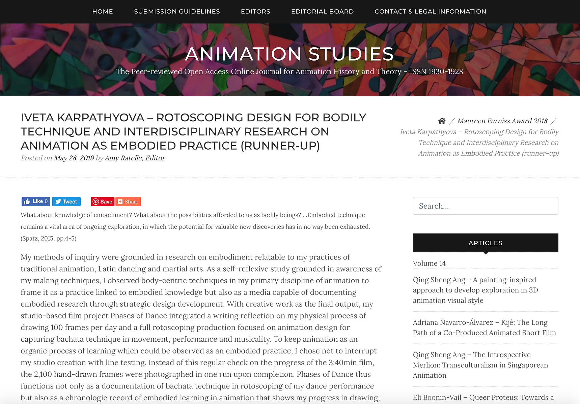Viewport: 580px width, 404px height.
Task: Navigate to Editorial Board
Action: click(x=322, y=11)
